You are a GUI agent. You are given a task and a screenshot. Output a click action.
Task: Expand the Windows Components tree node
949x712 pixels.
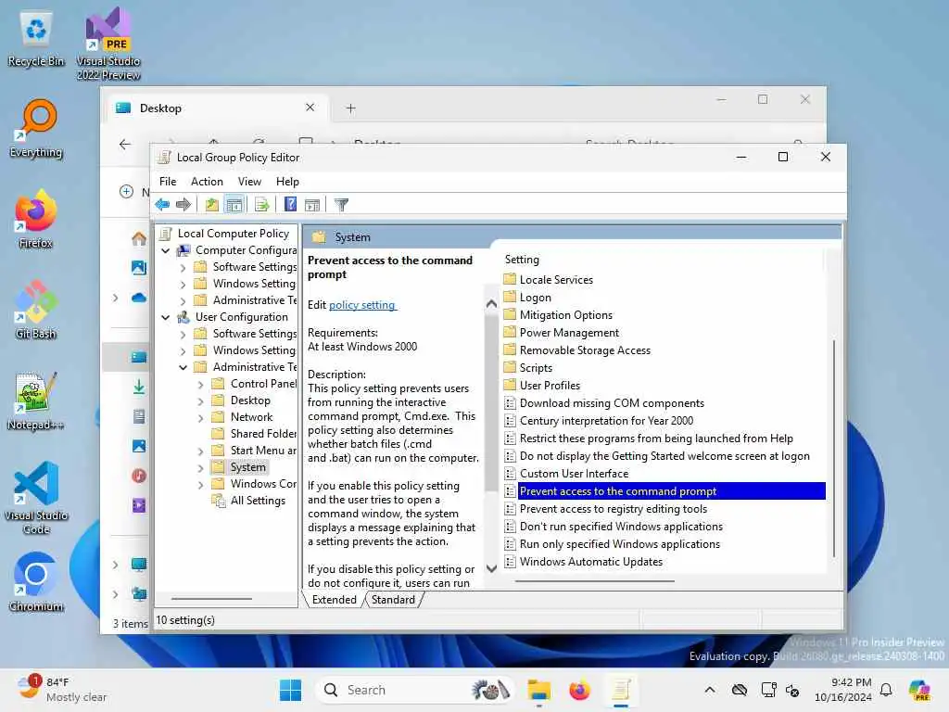coord(200,484)
